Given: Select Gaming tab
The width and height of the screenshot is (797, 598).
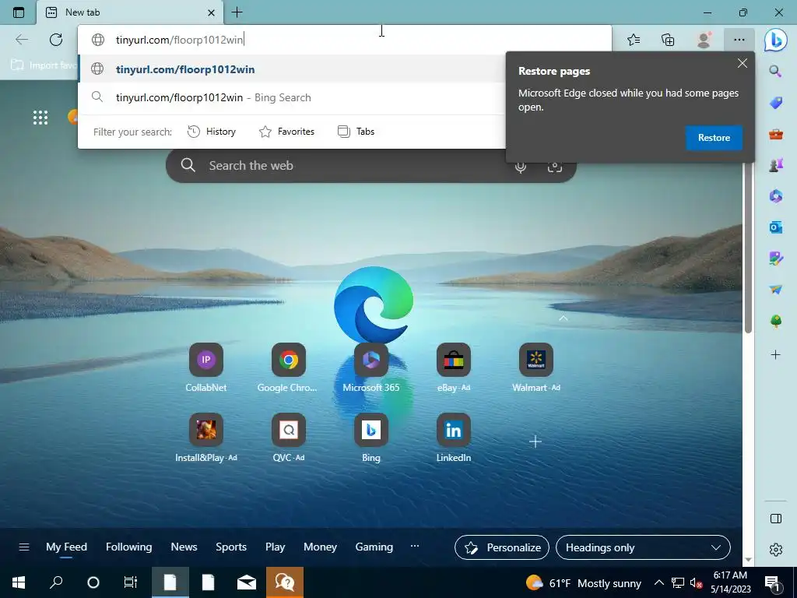Looking at the screenshot, I should point(374,547).
